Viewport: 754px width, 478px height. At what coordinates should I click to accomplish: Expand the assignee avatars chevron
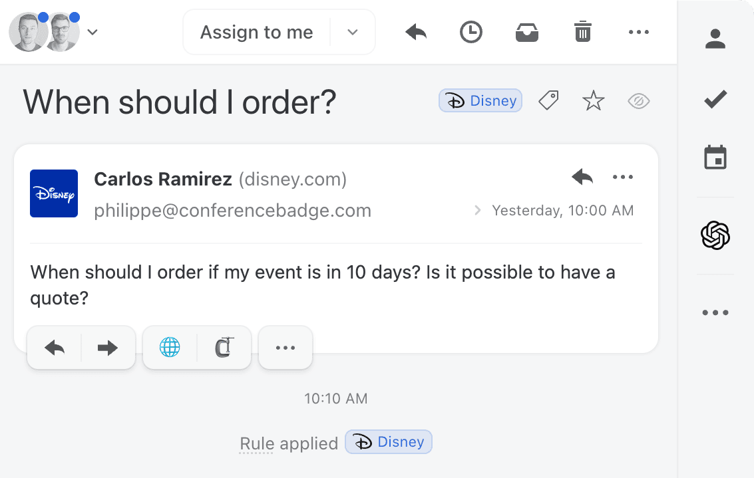click(93, 32)
